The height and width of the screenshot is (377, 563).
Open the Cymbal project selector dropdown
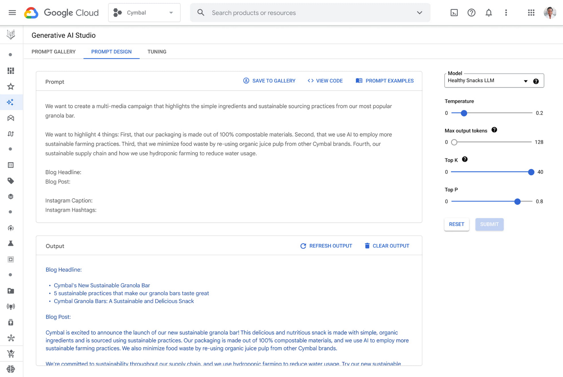[x=144, y=13]
